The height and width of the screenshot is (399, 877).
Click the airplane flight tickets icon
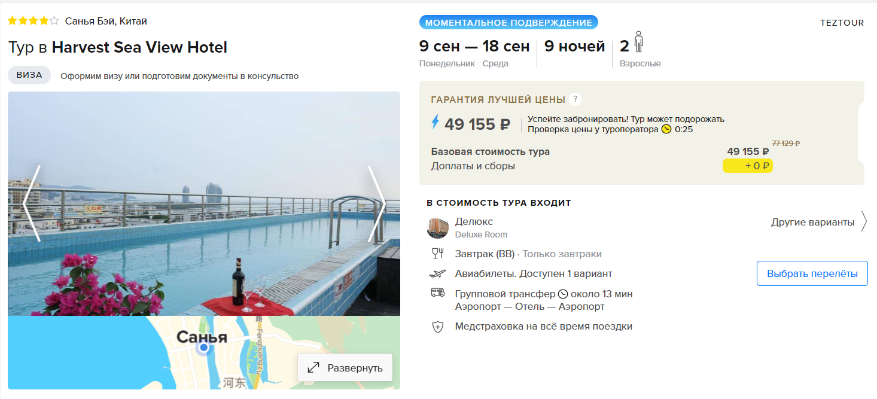point(437,273)
